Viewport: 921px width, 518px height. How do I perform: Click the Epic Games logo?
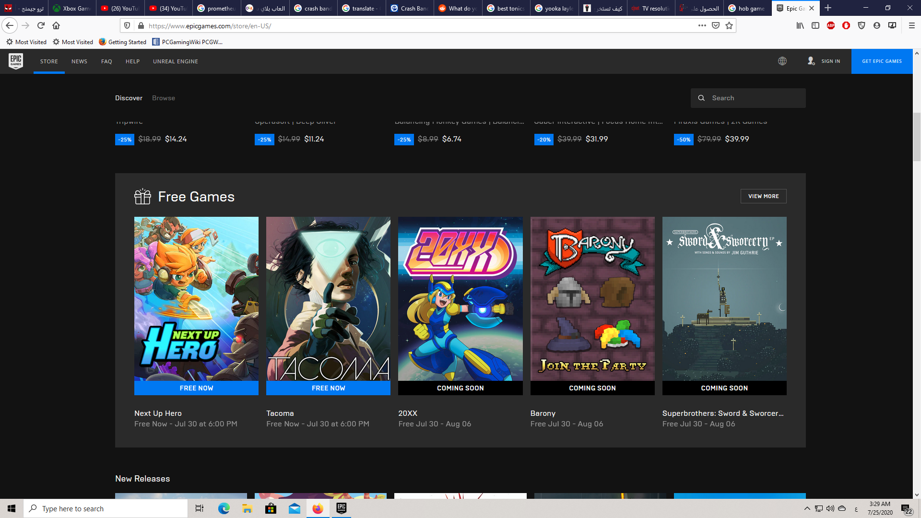pos(16,61)
